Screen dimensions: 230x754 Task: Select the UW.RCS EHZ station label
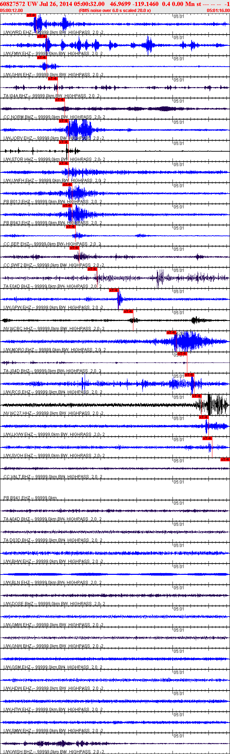(53, 392)
